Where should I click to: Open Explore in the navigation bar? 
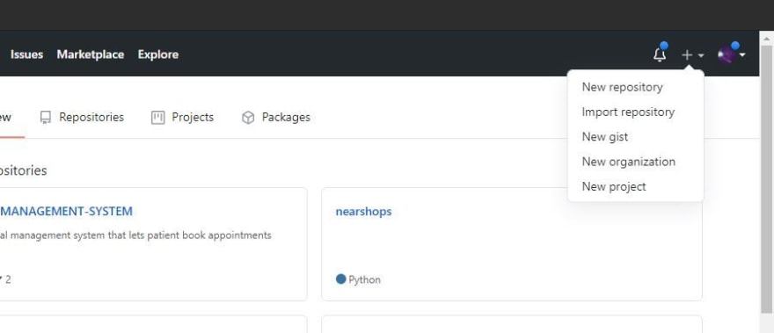pyautogui.click(x=158, y=54)
